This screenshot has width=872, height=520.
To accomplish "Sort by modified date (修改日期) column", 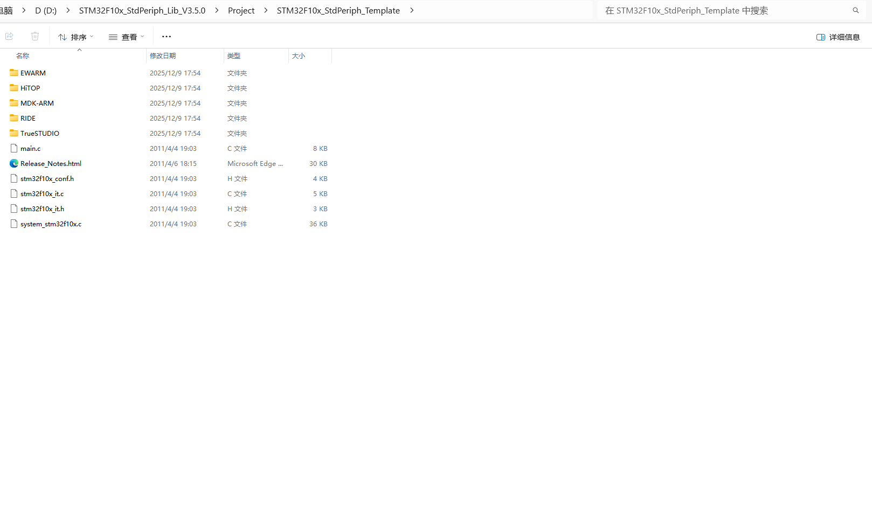I will (x=163, y=56).
